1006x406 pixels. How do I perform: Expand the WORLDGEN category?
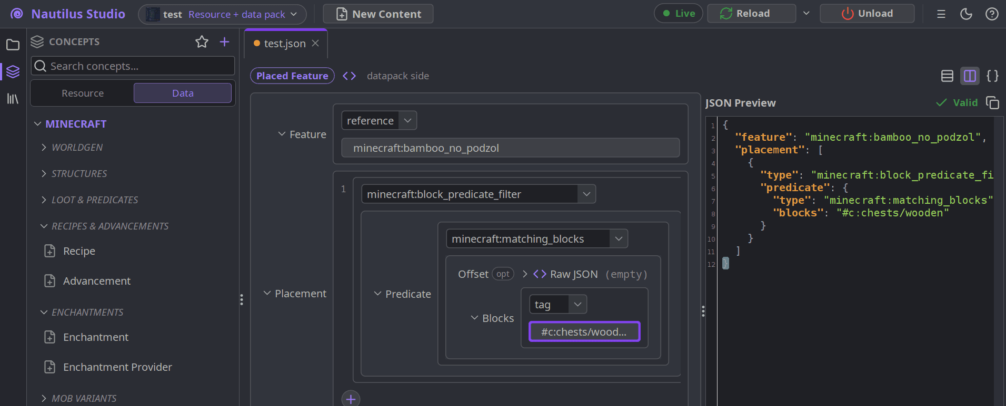point(44,148)
